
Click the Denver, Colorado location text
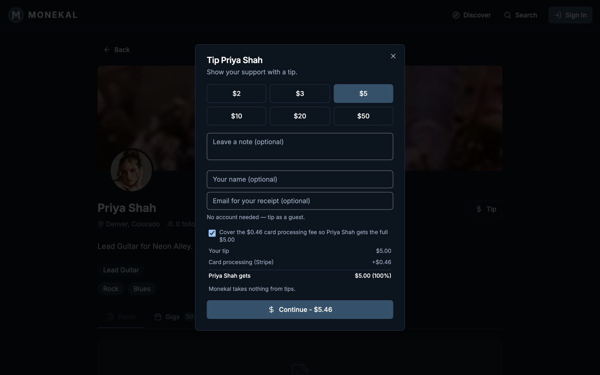(x=133, y=224)
